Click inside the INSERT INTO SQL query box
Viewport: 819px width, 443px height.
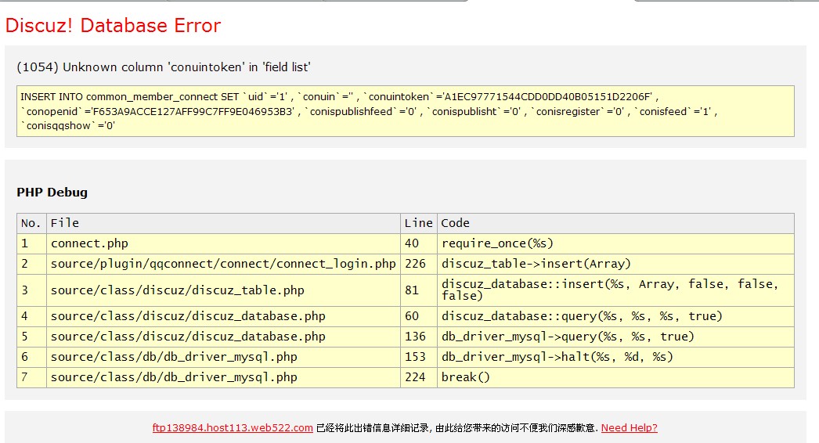(x=405, y=111)
